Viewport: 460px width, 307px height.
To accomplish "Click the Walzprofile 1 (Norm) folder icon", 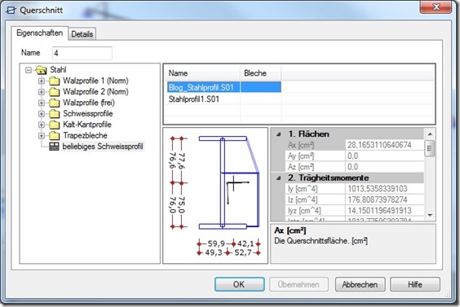I will 54,81.
